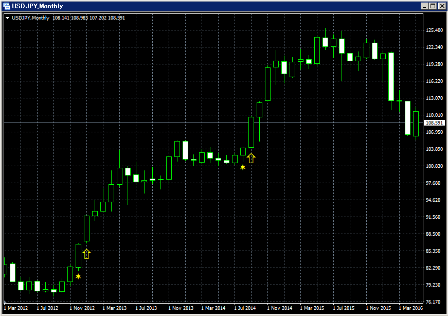The height and width of the screenshot is (316, 448).
Task: Select the yellow up arrow near late-2012 candles
Action: click(x=86, y=254)
